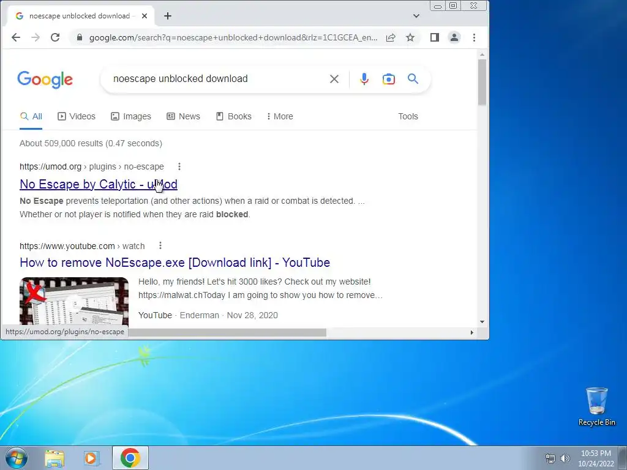Click the About 509,000 results text
The image size is (627, 470).
pyautogui.click(x=91, y=143)
